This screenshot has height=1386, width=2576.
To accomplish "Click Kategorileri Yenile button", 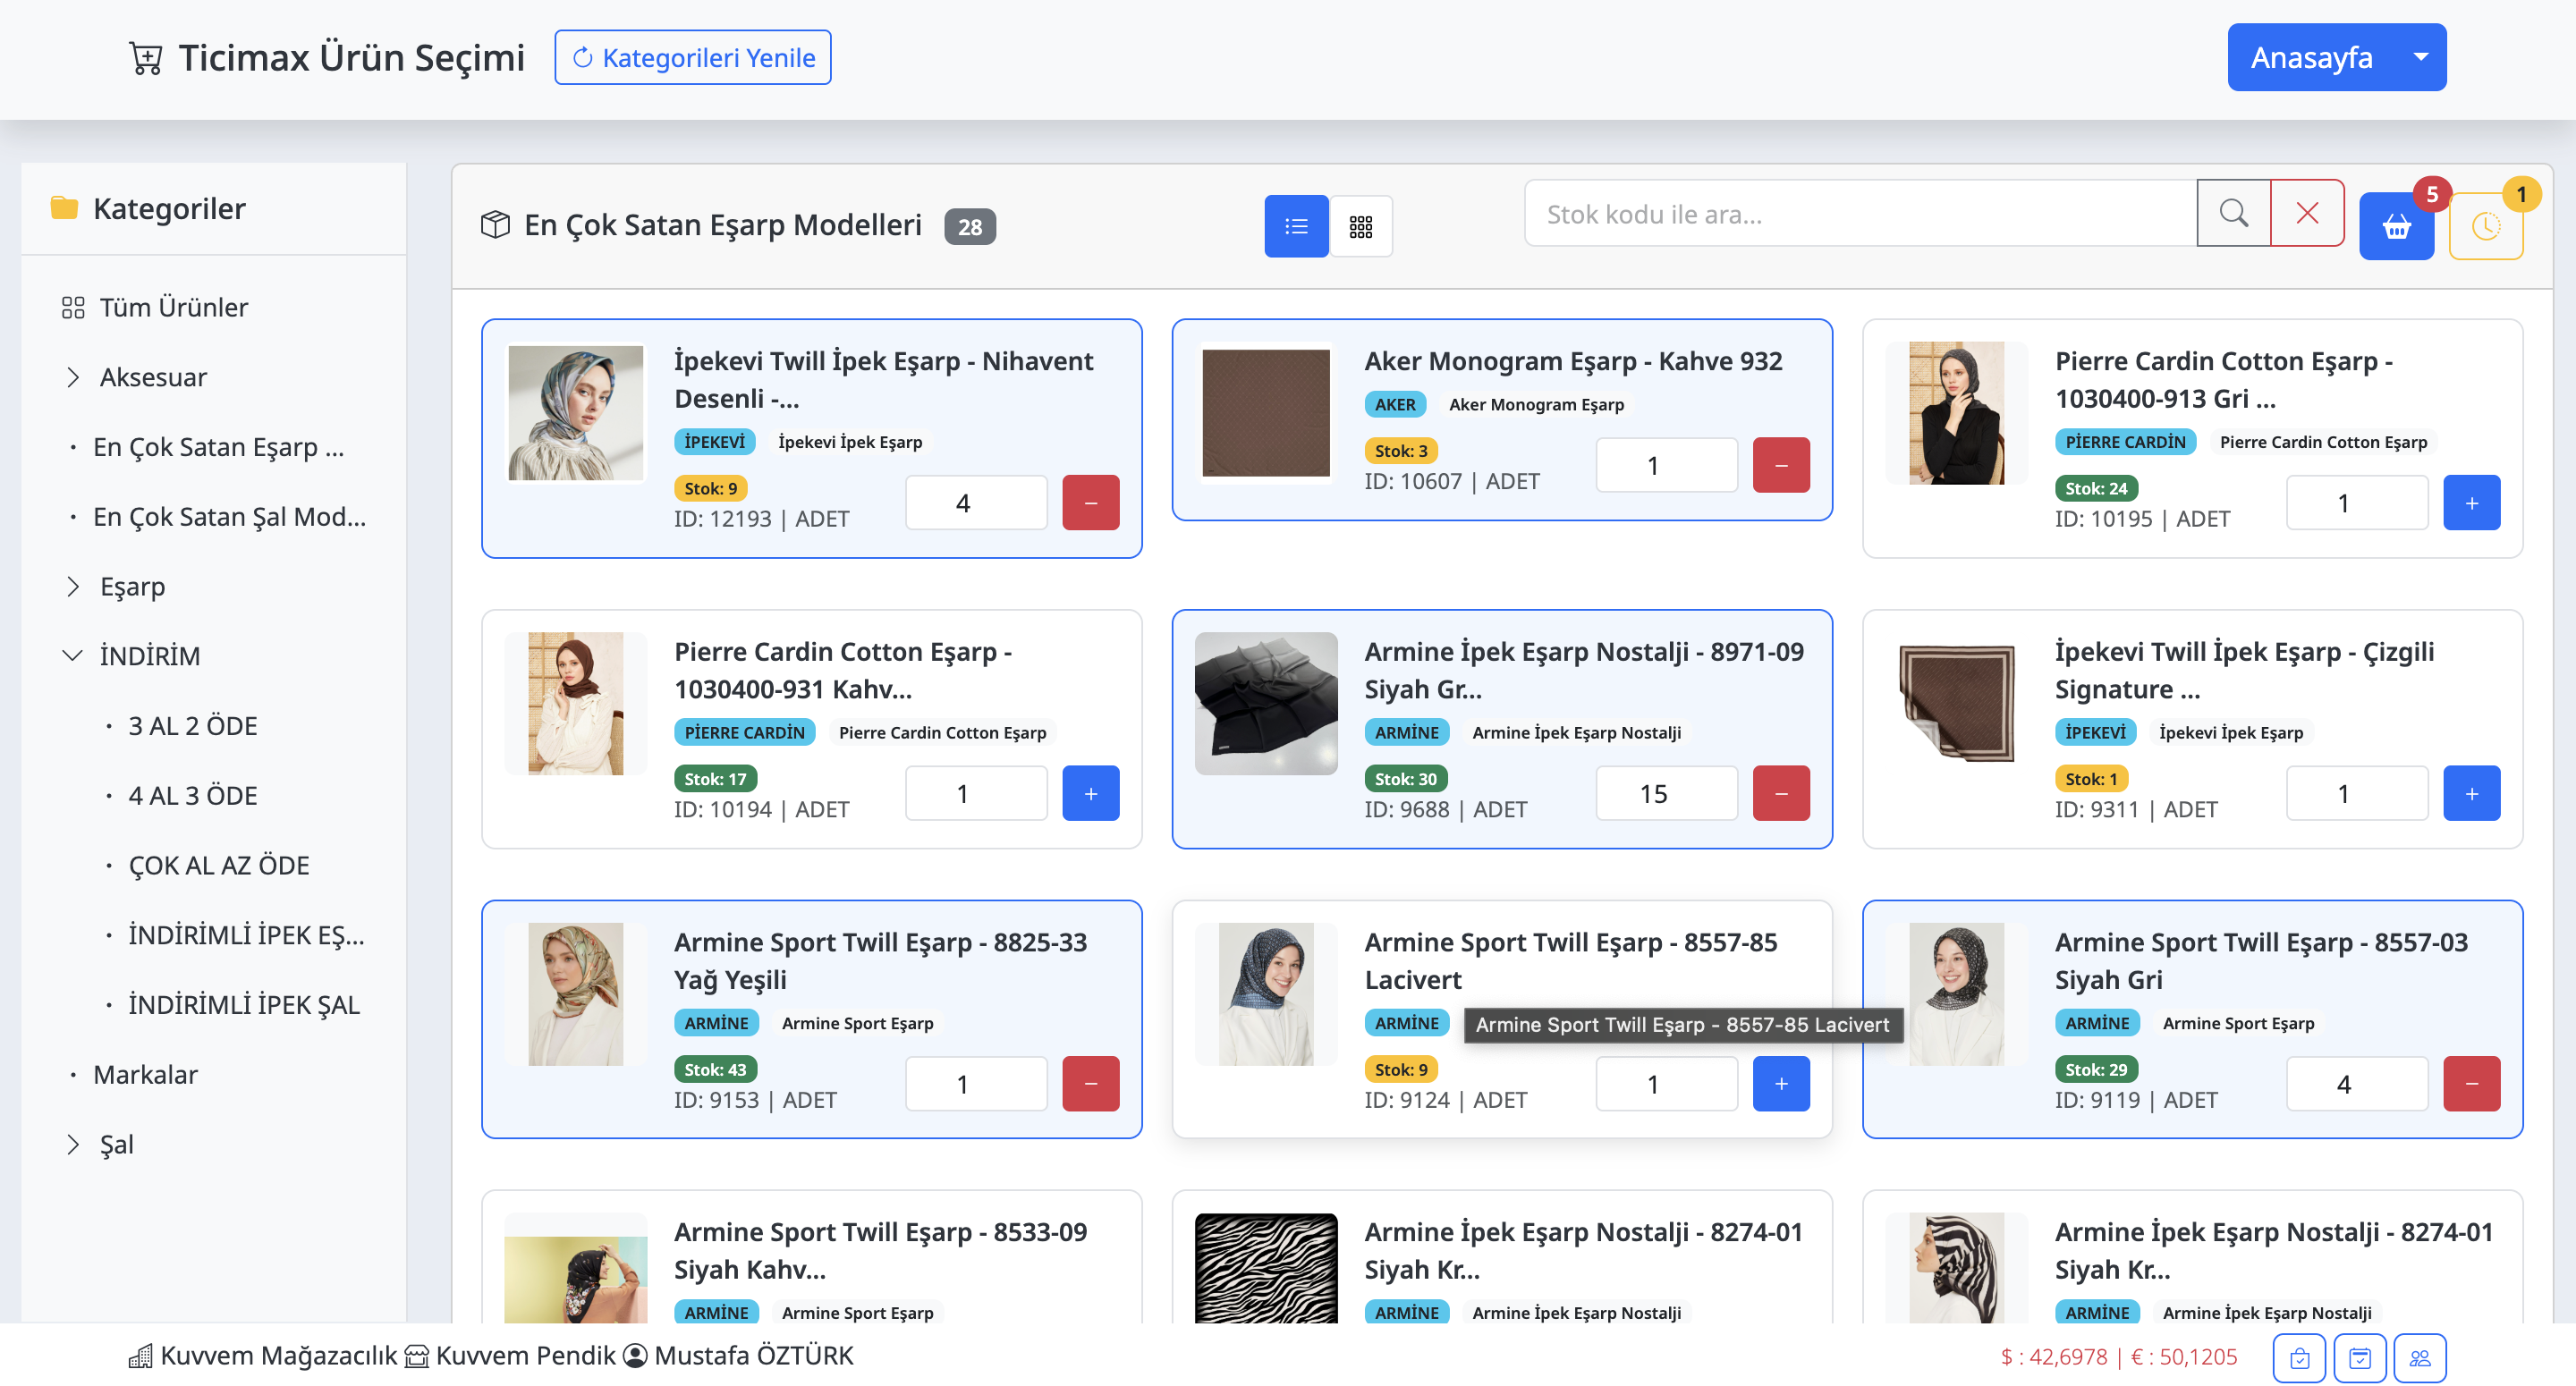I will click(692, 57).
